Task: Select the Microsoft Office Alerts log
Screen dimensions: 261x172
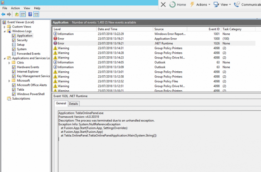Action: tap(32, 85)
